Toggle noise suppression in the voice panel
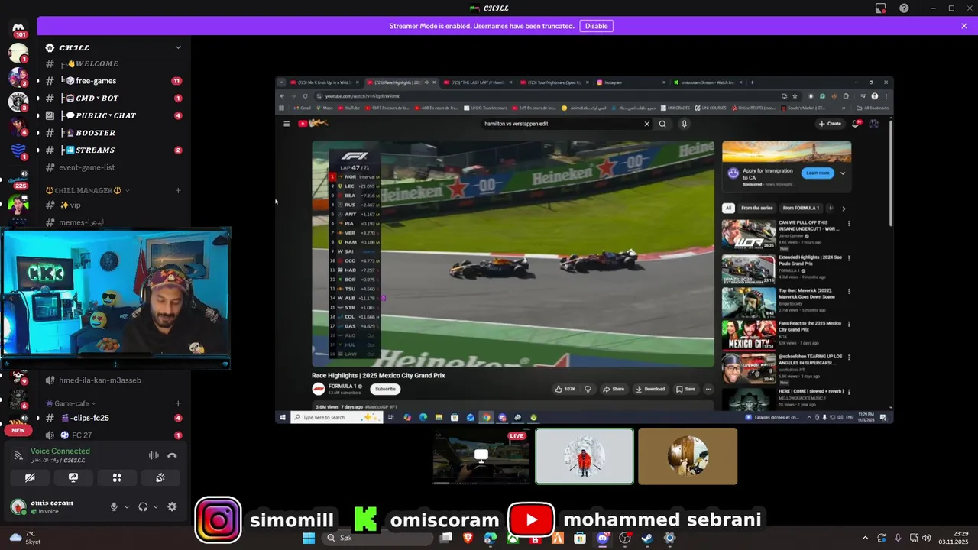The image size is (978, 550). (154, 455)
